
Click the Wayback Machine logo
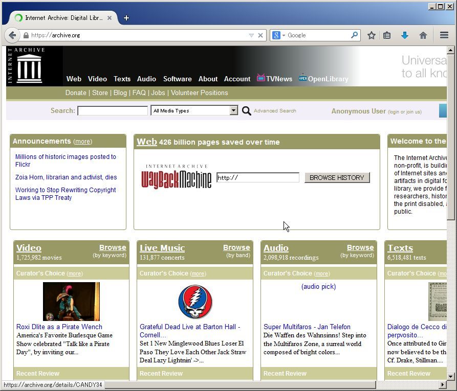177,177
